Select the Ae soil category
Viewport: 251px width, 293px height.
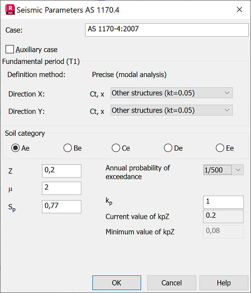[x=15, y=148]
